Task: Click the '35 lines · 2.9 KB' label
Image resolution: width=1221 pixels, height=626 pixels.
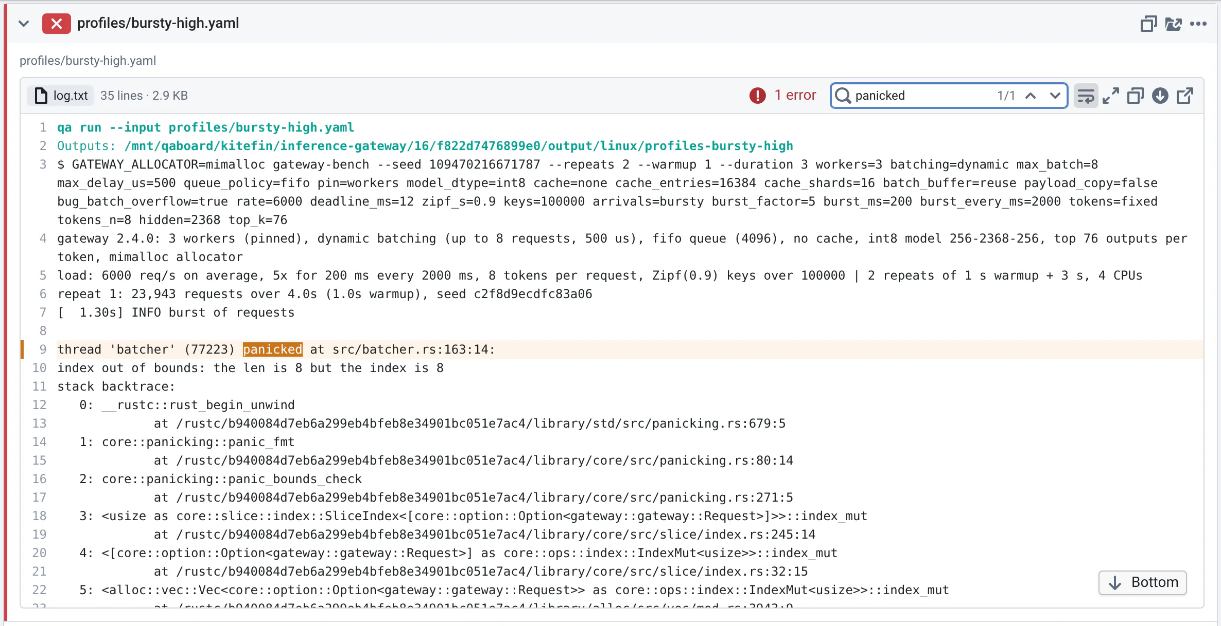Action: click(x=144, y=96)
